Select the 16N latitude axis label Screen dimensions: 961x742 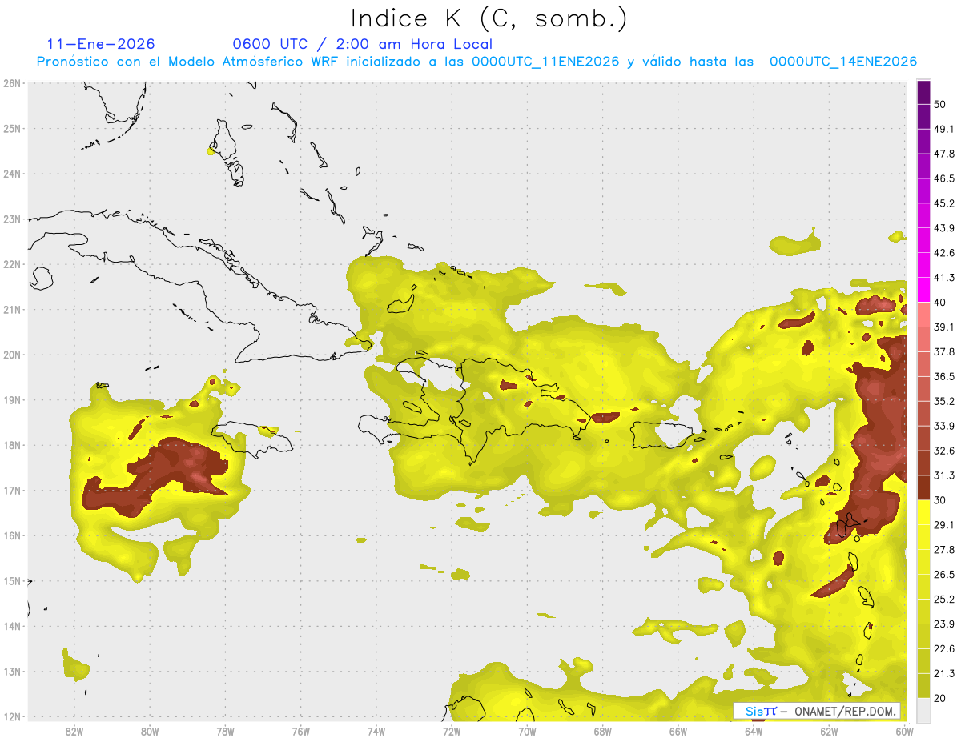pos(11,535)
